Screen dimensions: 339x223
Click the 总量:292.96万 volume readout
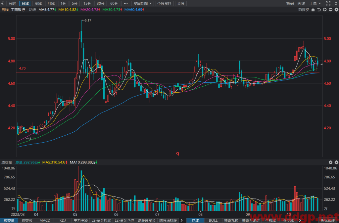[x=28, y=162]
